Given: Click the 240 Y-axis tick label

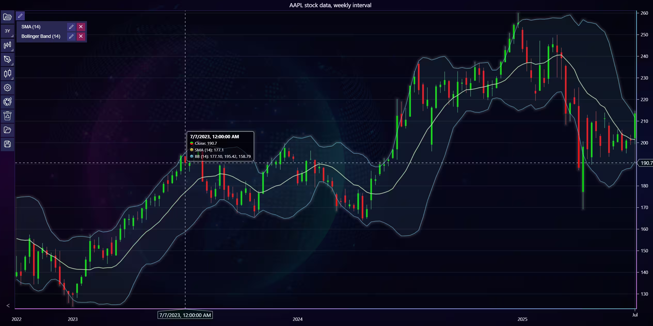Looking at the screenshot, I should [644, 56].
